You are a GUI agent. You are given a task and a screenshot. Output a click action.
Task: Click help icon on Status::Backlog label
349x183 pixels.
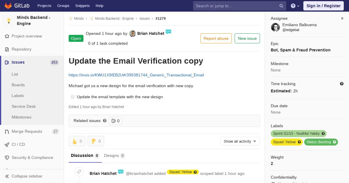pyautogui.click(x=334, y=142)
